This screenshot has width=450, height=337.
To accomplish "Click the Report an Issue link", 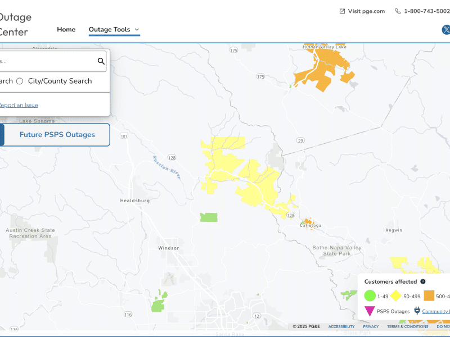I will point(19,105).
